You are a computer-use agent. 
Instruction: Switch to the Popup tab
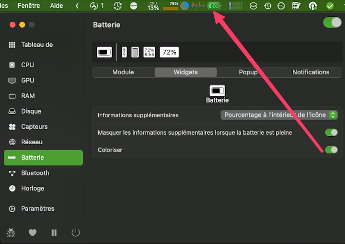(248, 72)
